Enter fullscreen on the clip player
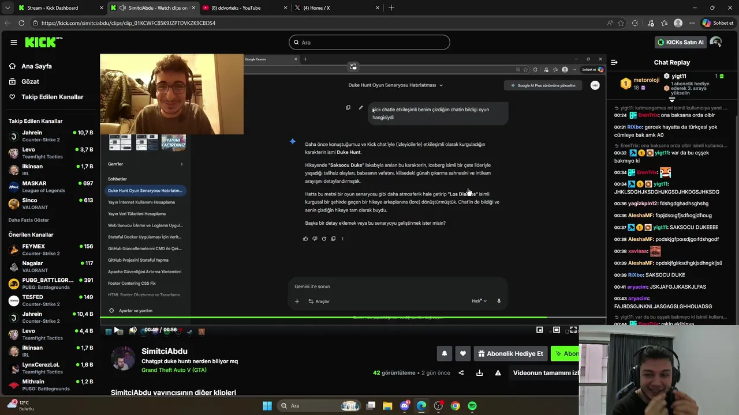The image size is (739, 415). click(573, 330)
